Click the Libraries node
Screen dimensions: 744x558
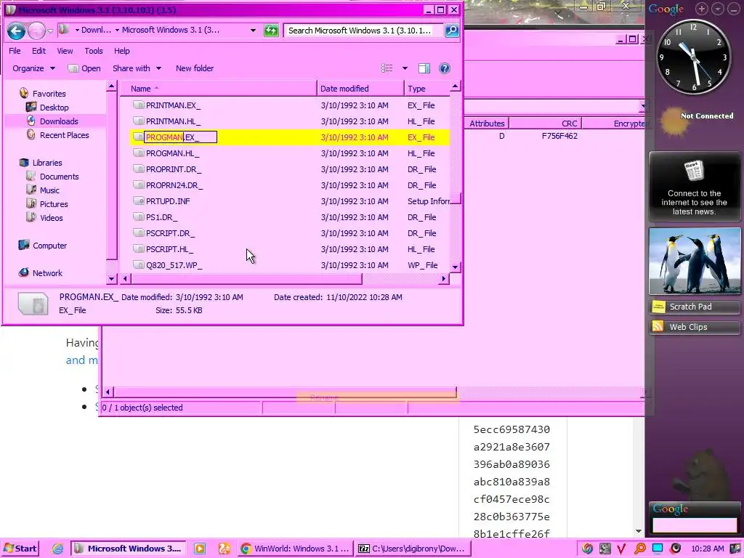pyautogui.click(x=47, y=162)
